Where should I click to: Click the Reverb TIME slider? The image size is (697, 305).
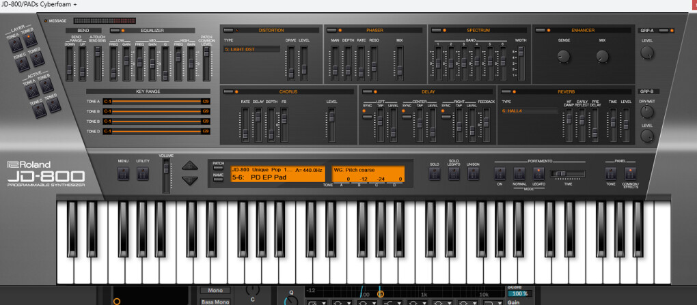pyautogui.click(x=613, y=125)
